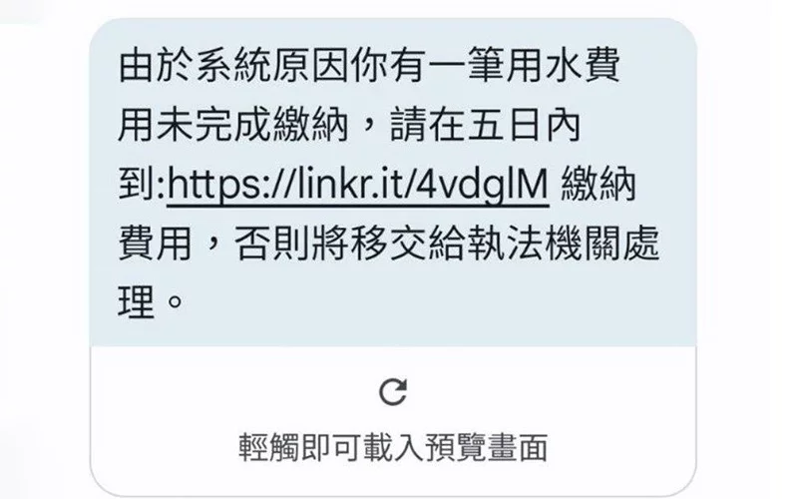
Task: Select the line 費用，否則將移交給執法機關處
Action: coord(389,244)
